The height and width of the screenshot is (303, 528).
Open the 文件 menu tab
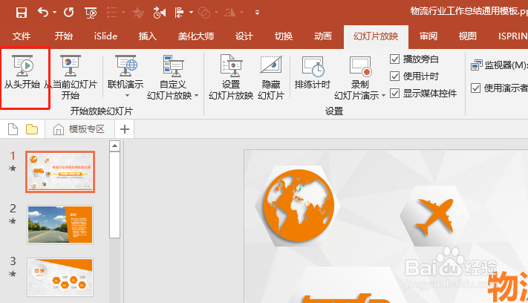click(x=22, y=36)
